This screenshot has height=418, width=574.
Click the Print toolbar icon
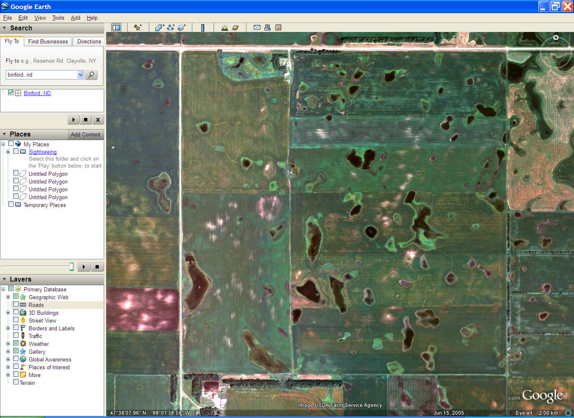click(267, 27)
